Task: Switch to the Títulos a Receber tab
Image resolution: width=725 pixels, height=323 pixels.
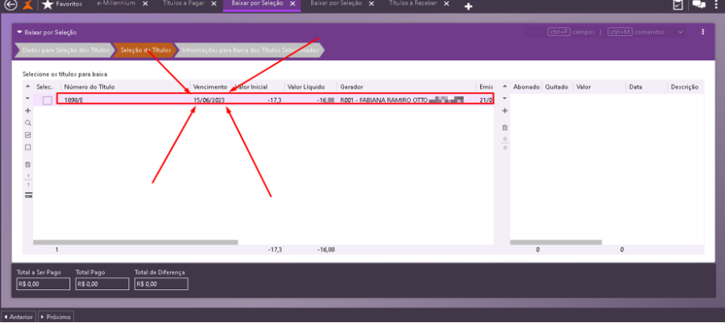Action: coord(412,3)
